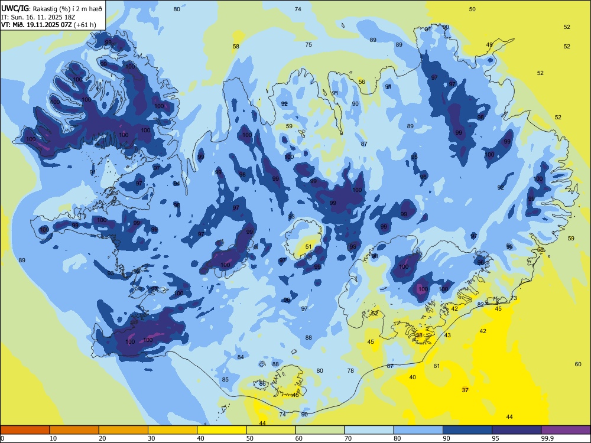Click the medium blue 80–90 legend swatch

[x=418, y=430]
